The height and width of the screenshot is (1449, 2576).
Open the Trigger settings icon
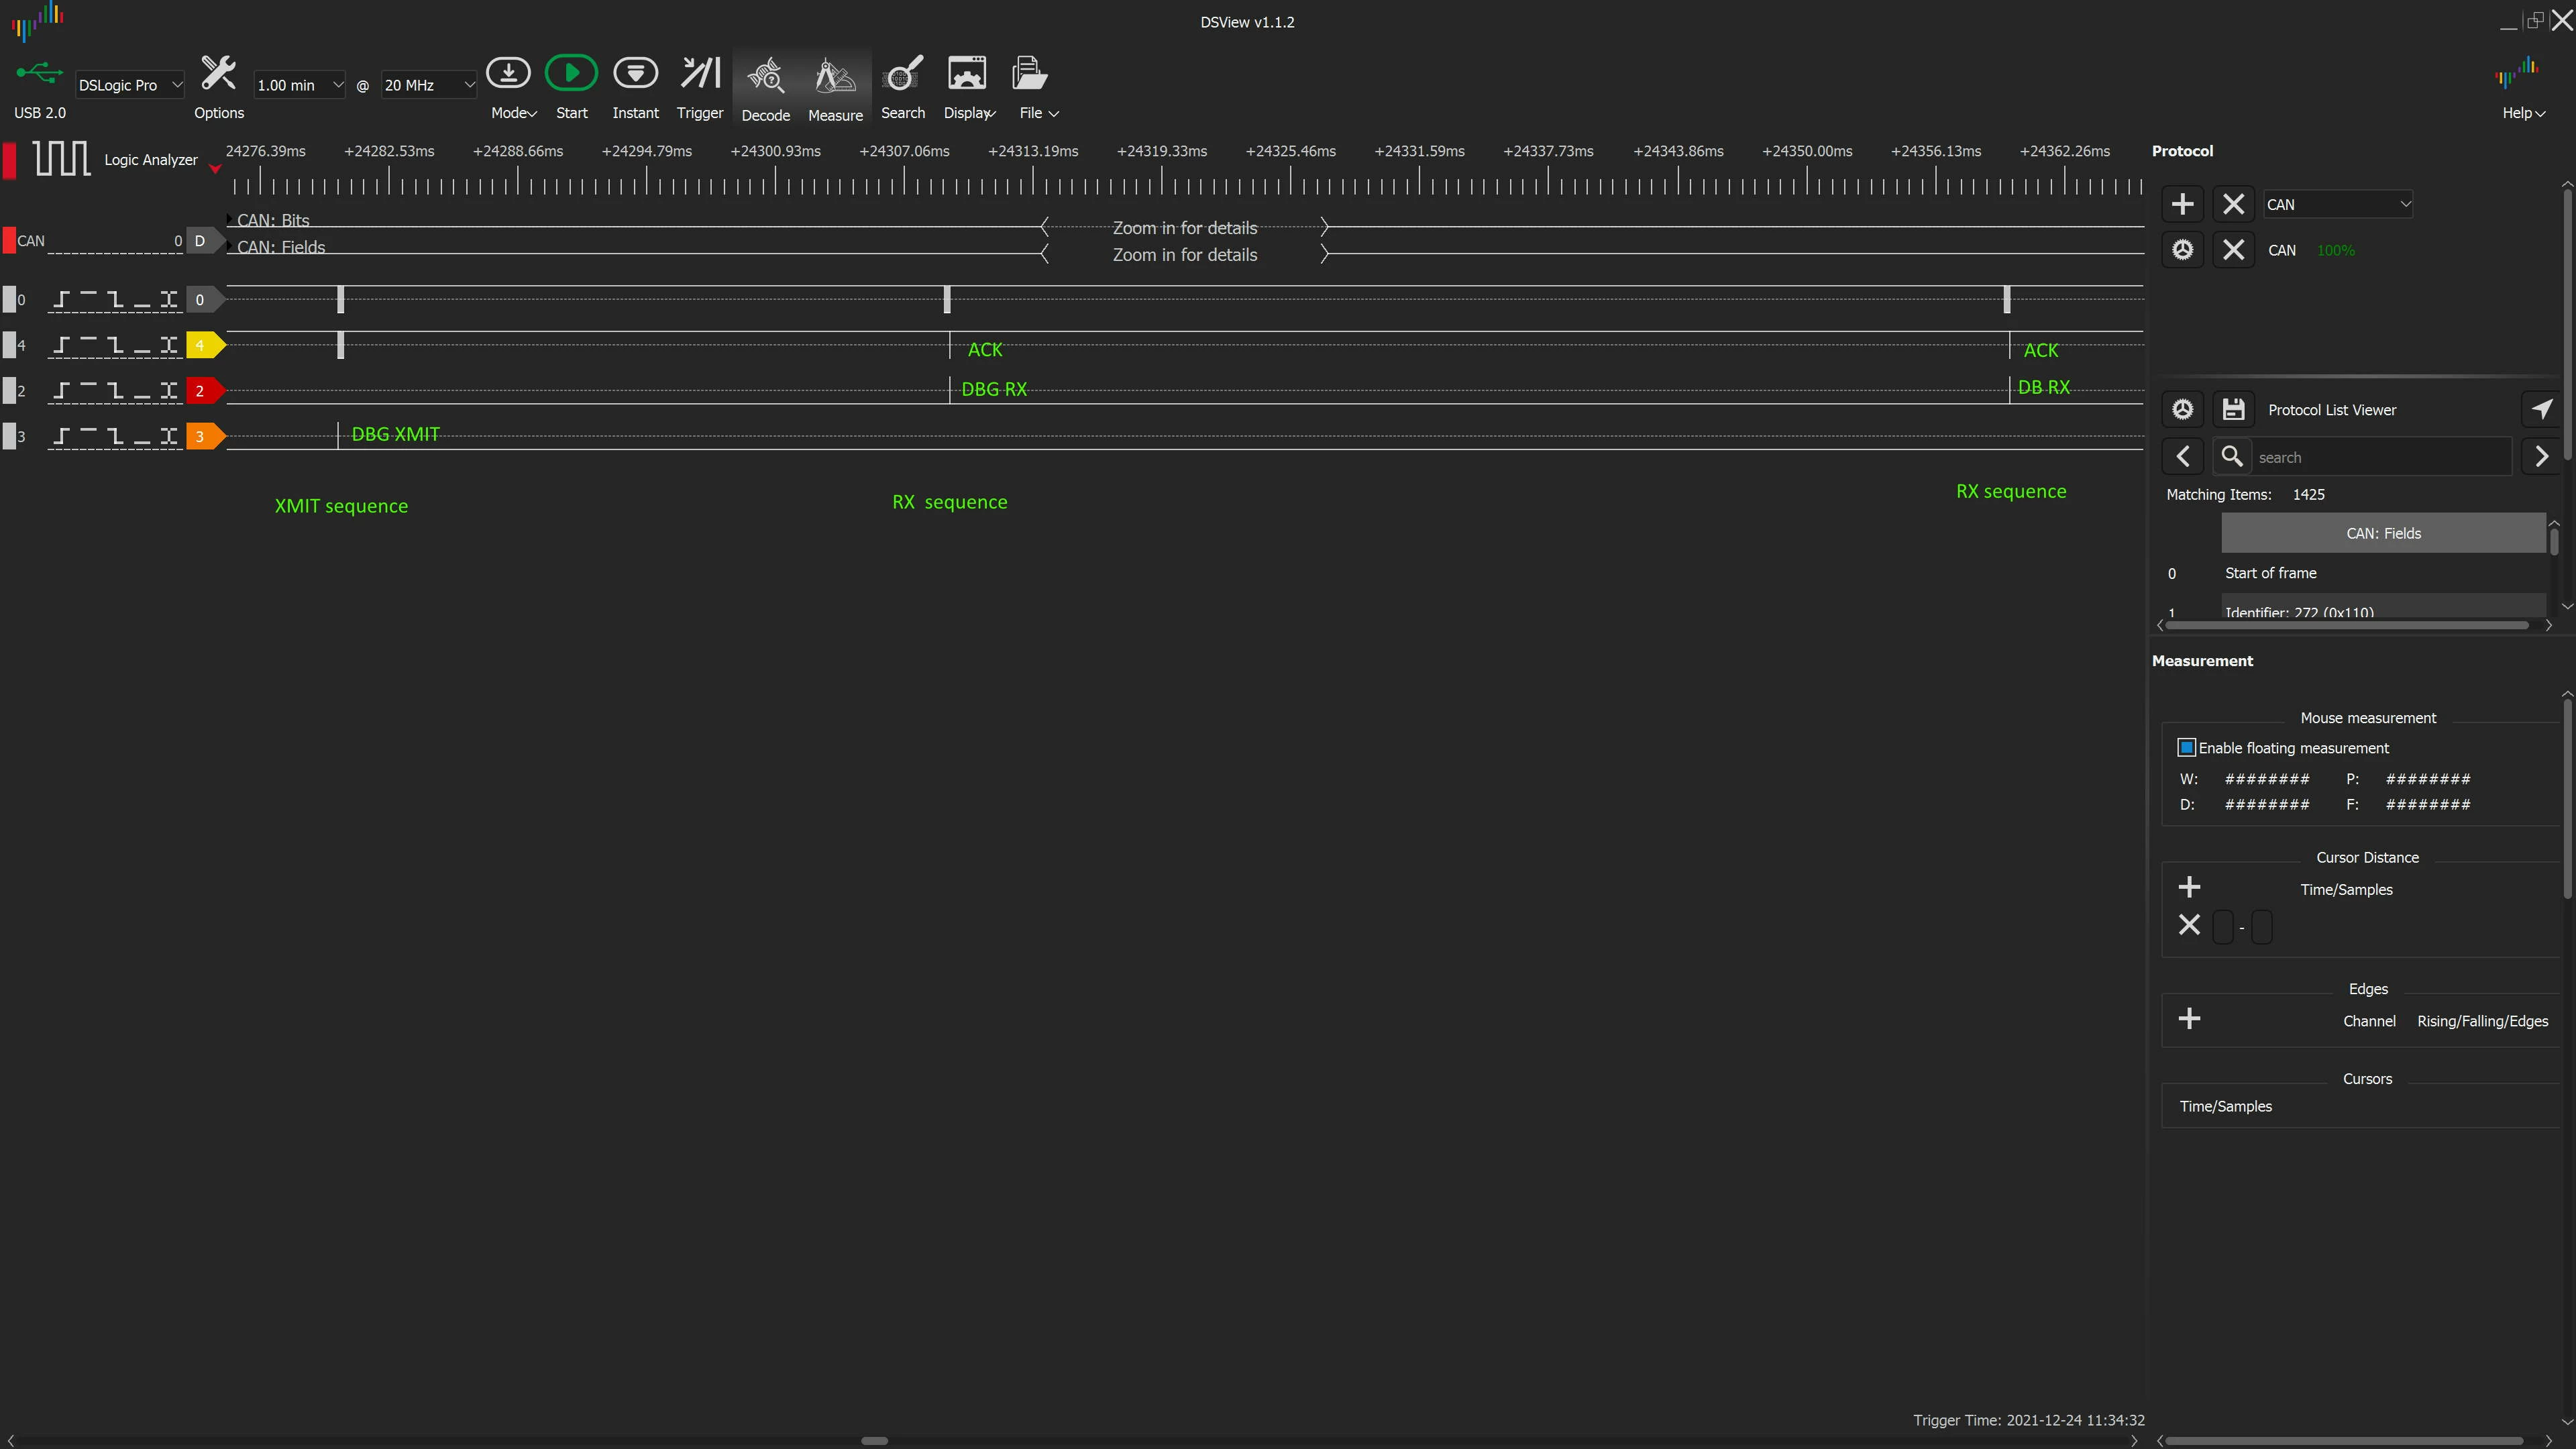[700, 73]
